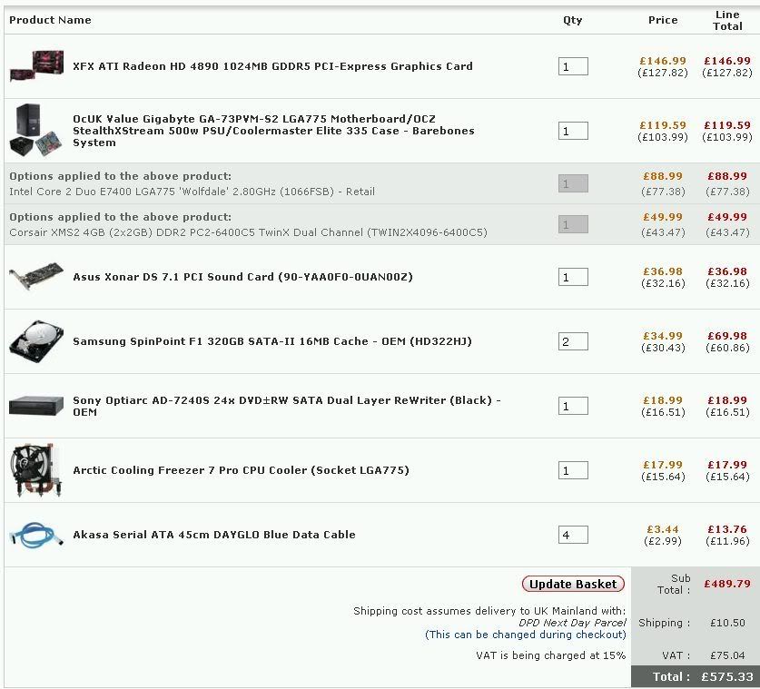The height and width of the screenshot is (689, 760).
Task: Click the Arctic Cooling Freezer quantity box
Action: (x=573, y=470)
